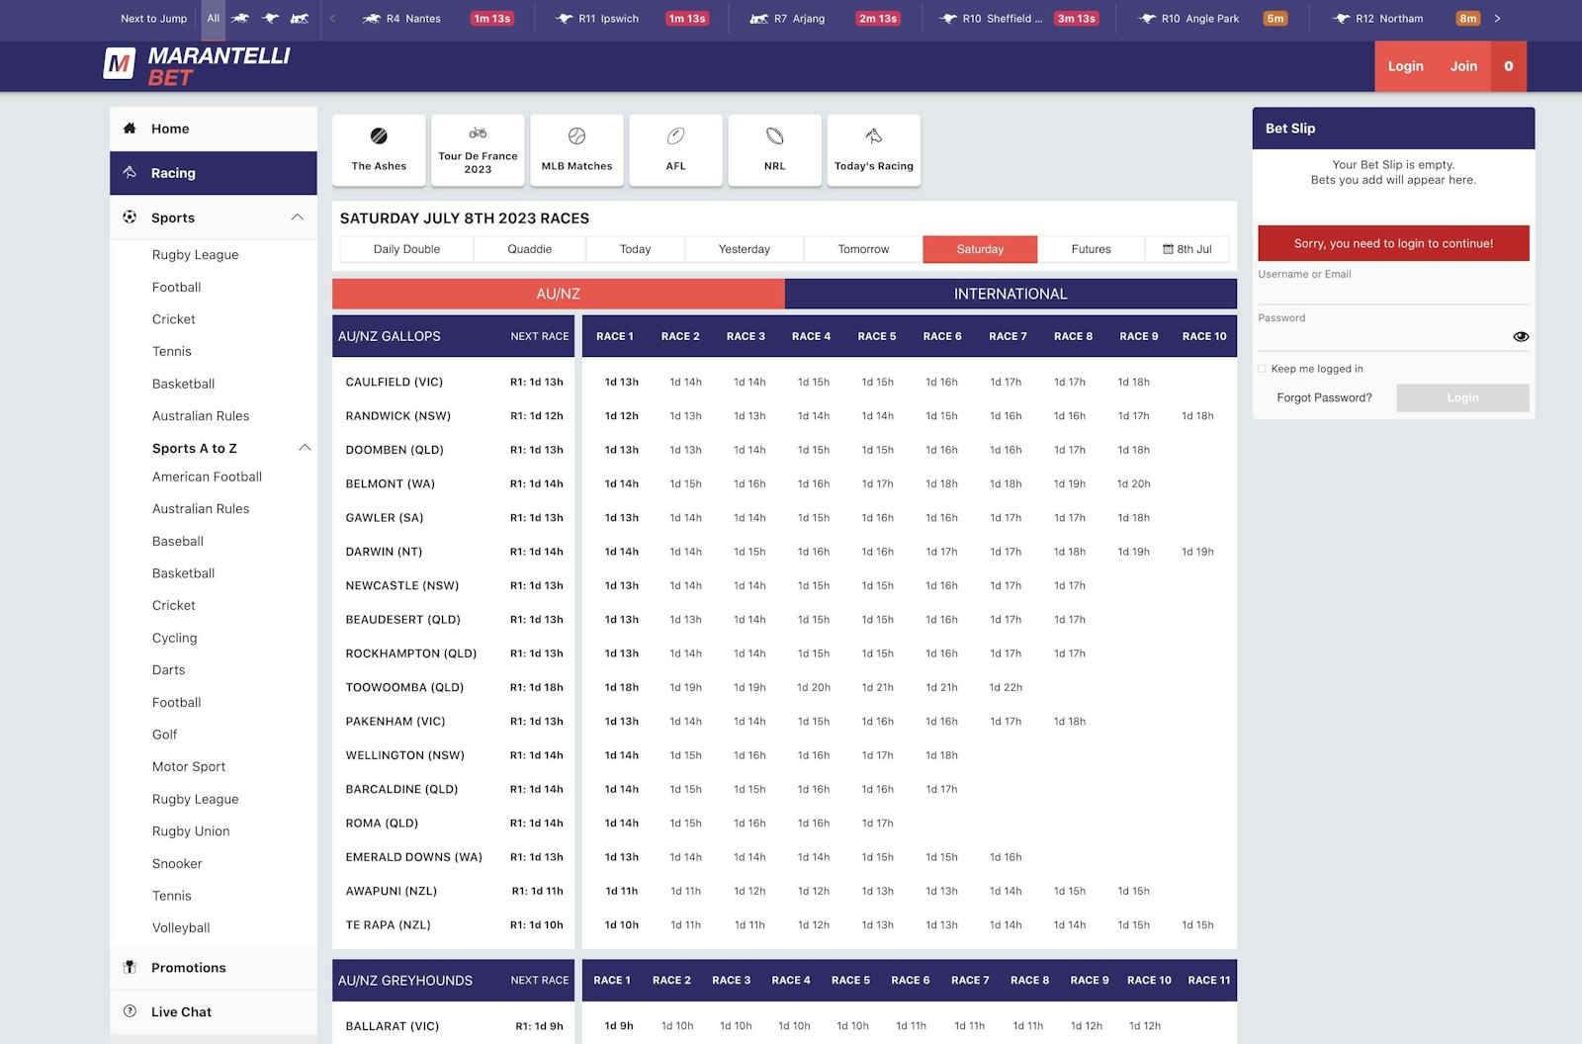This screenshot has width=1582, height=1044.
Task: Select the Tomorrow races tab
Action: pos(862,249)
